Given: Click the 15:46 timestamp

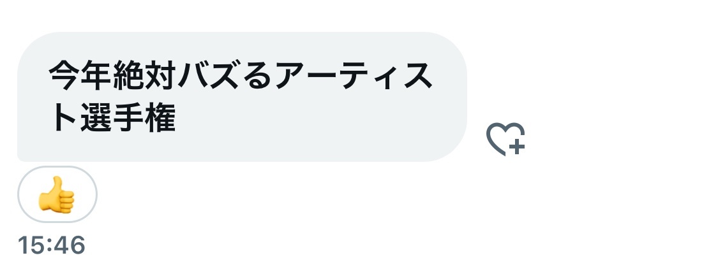Looking at the screenshot, I should (51, 245).
